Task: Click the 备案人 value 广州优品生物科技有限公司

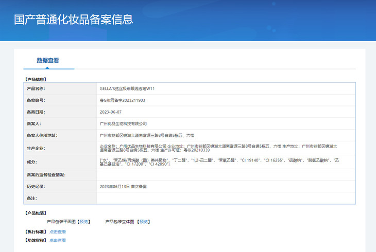Action: coord(124,123)
